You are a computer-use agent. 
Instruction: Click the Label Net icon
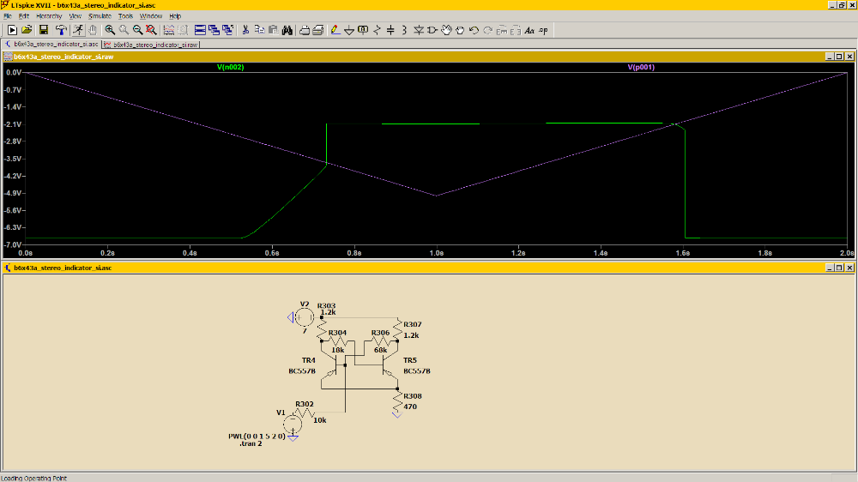363,30
